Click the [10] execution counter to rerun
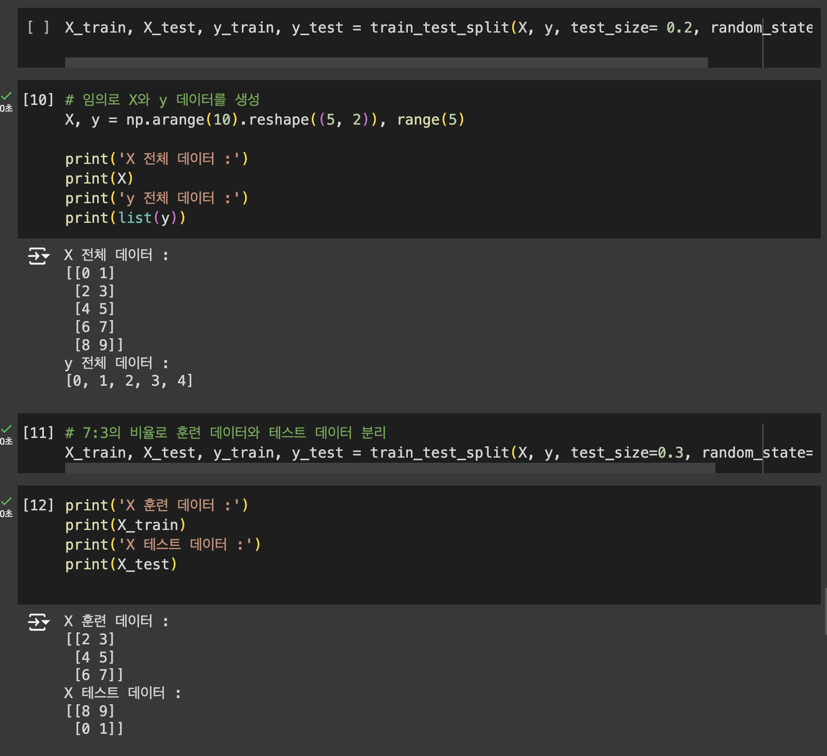The image size is (827, 756). (38, 100)
